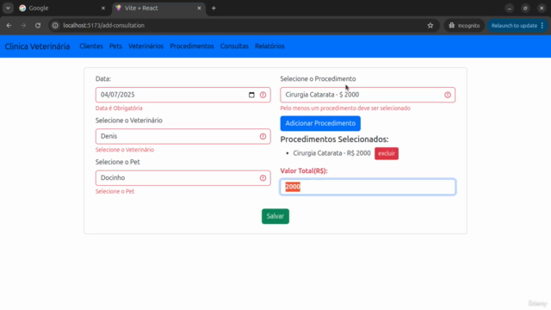Click 'Cirurgia Catarata - R$ 2000' list item

click(x=331, y=153)
